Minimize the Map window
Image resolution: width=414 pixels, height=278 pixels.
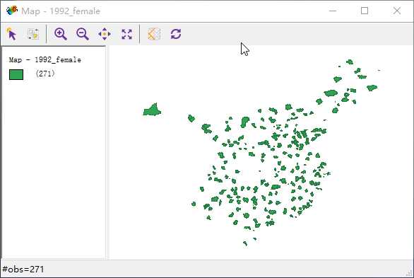coord(333,11)
